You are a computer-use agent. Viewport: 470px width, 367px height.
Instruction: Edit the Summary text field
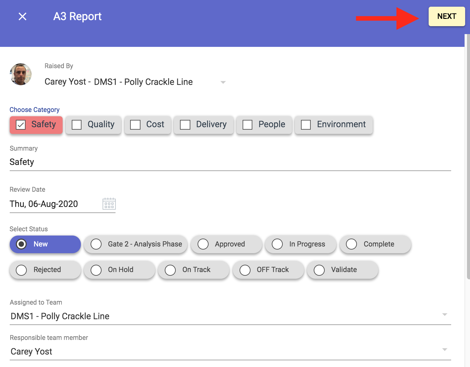(230, 162)
